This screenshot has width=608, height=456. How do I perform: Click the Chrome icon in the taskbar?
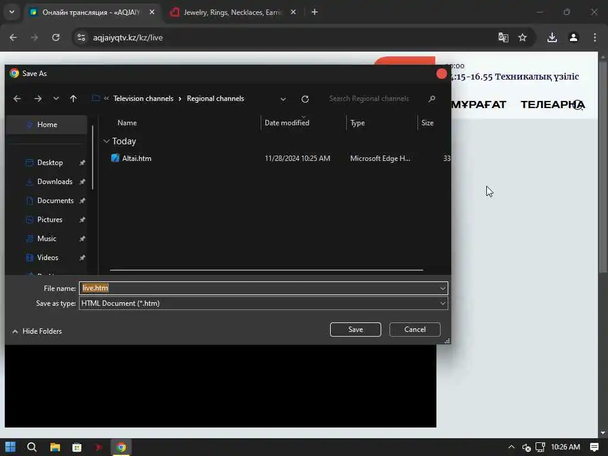click(121, 447)
